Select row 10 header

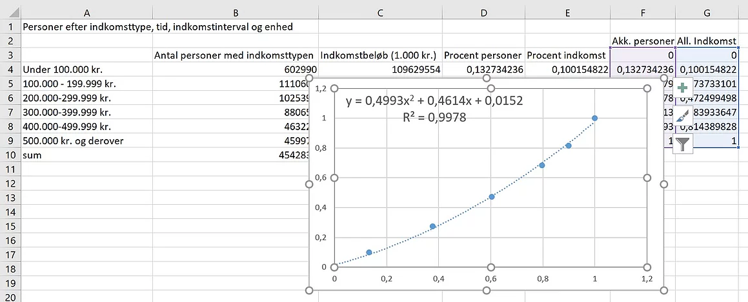click(10, 155)
